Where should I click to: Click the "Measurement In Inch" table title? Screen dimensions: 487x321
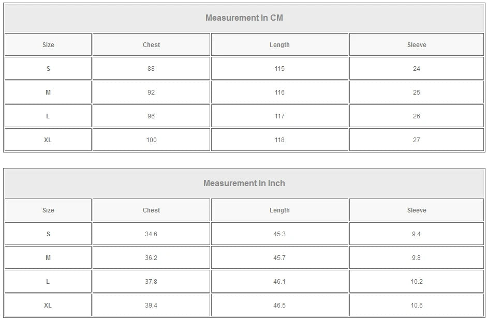[244, 184]
